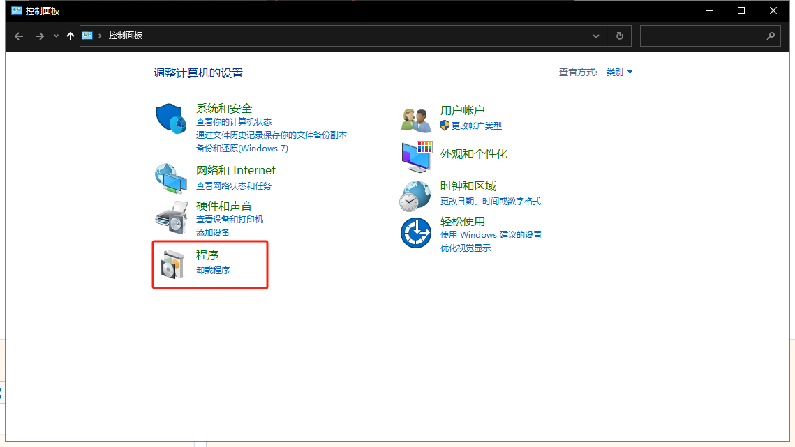Click the 硬件和声音 printer icon
Screen dimensions: 795x447
171,218
